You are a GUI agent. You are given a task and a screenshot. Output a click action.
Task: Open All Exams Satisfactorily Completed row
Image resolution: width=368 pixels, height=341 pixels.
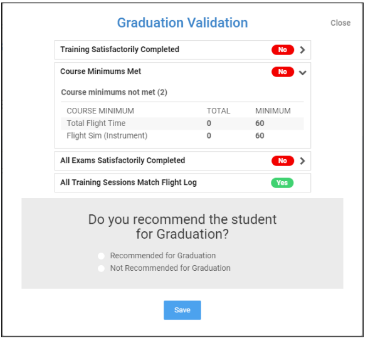(182, 160)
